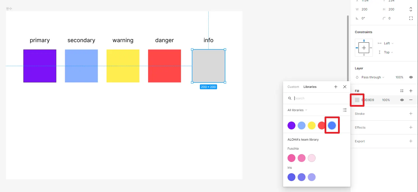This screenshot has height=192, width=418.
Task: Remove the D9D9D9 fill
Action: (x=411, y=100)
